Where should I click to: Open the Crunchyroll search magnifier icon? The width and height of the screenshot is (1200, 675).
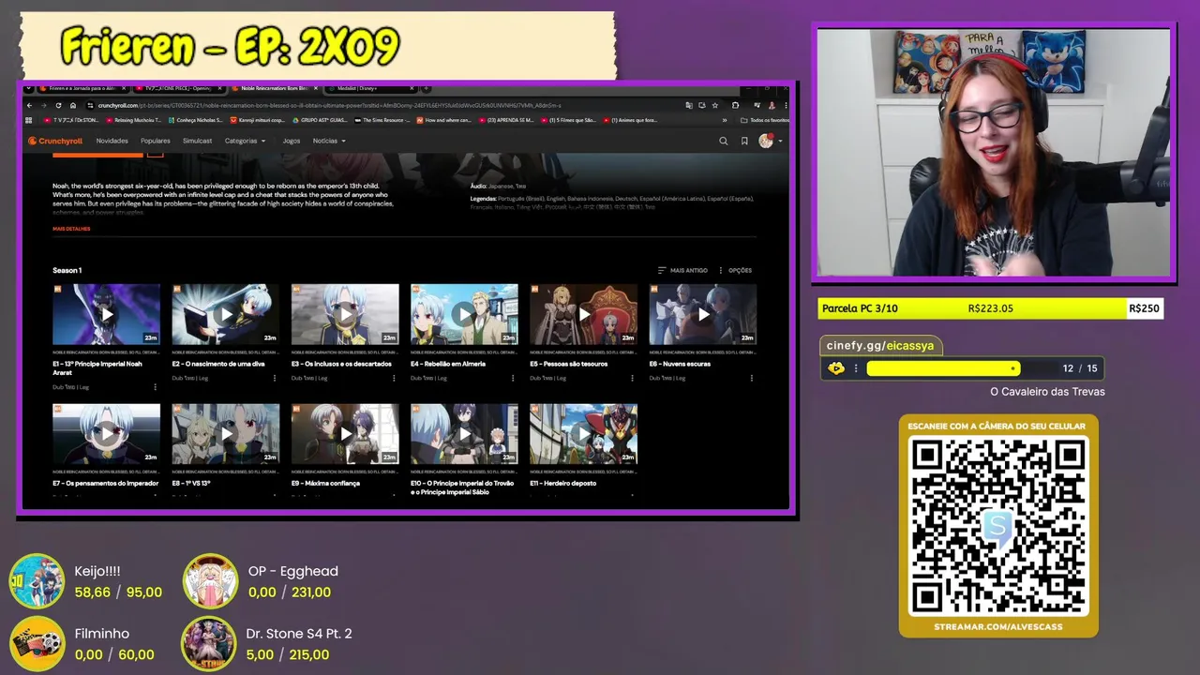click(723, 141)
